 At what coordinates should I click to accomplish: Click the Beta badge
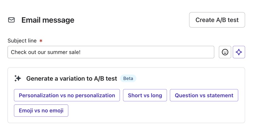[128, 79]
